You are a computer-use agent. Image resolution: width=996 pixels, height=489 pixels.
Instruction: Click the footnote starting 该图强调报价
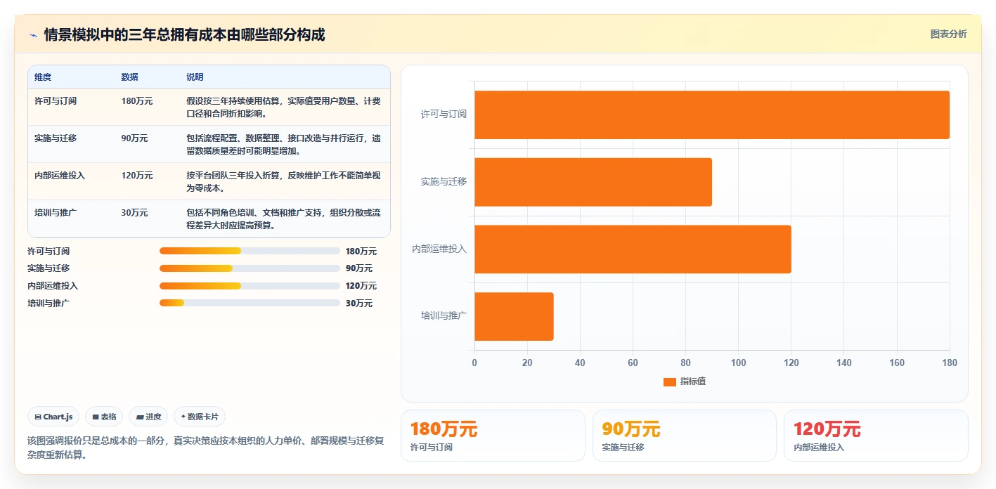(x=205, y=448)
